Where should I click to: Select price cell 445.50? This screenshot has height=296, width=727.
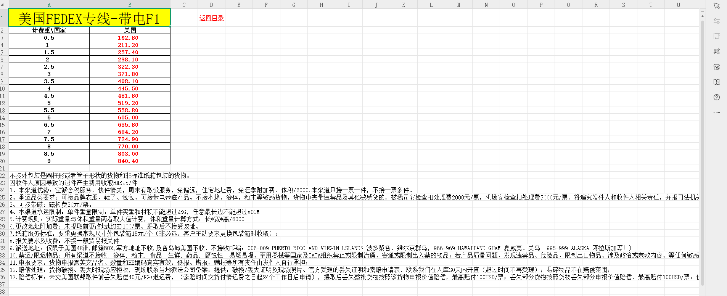pos(130,88)
